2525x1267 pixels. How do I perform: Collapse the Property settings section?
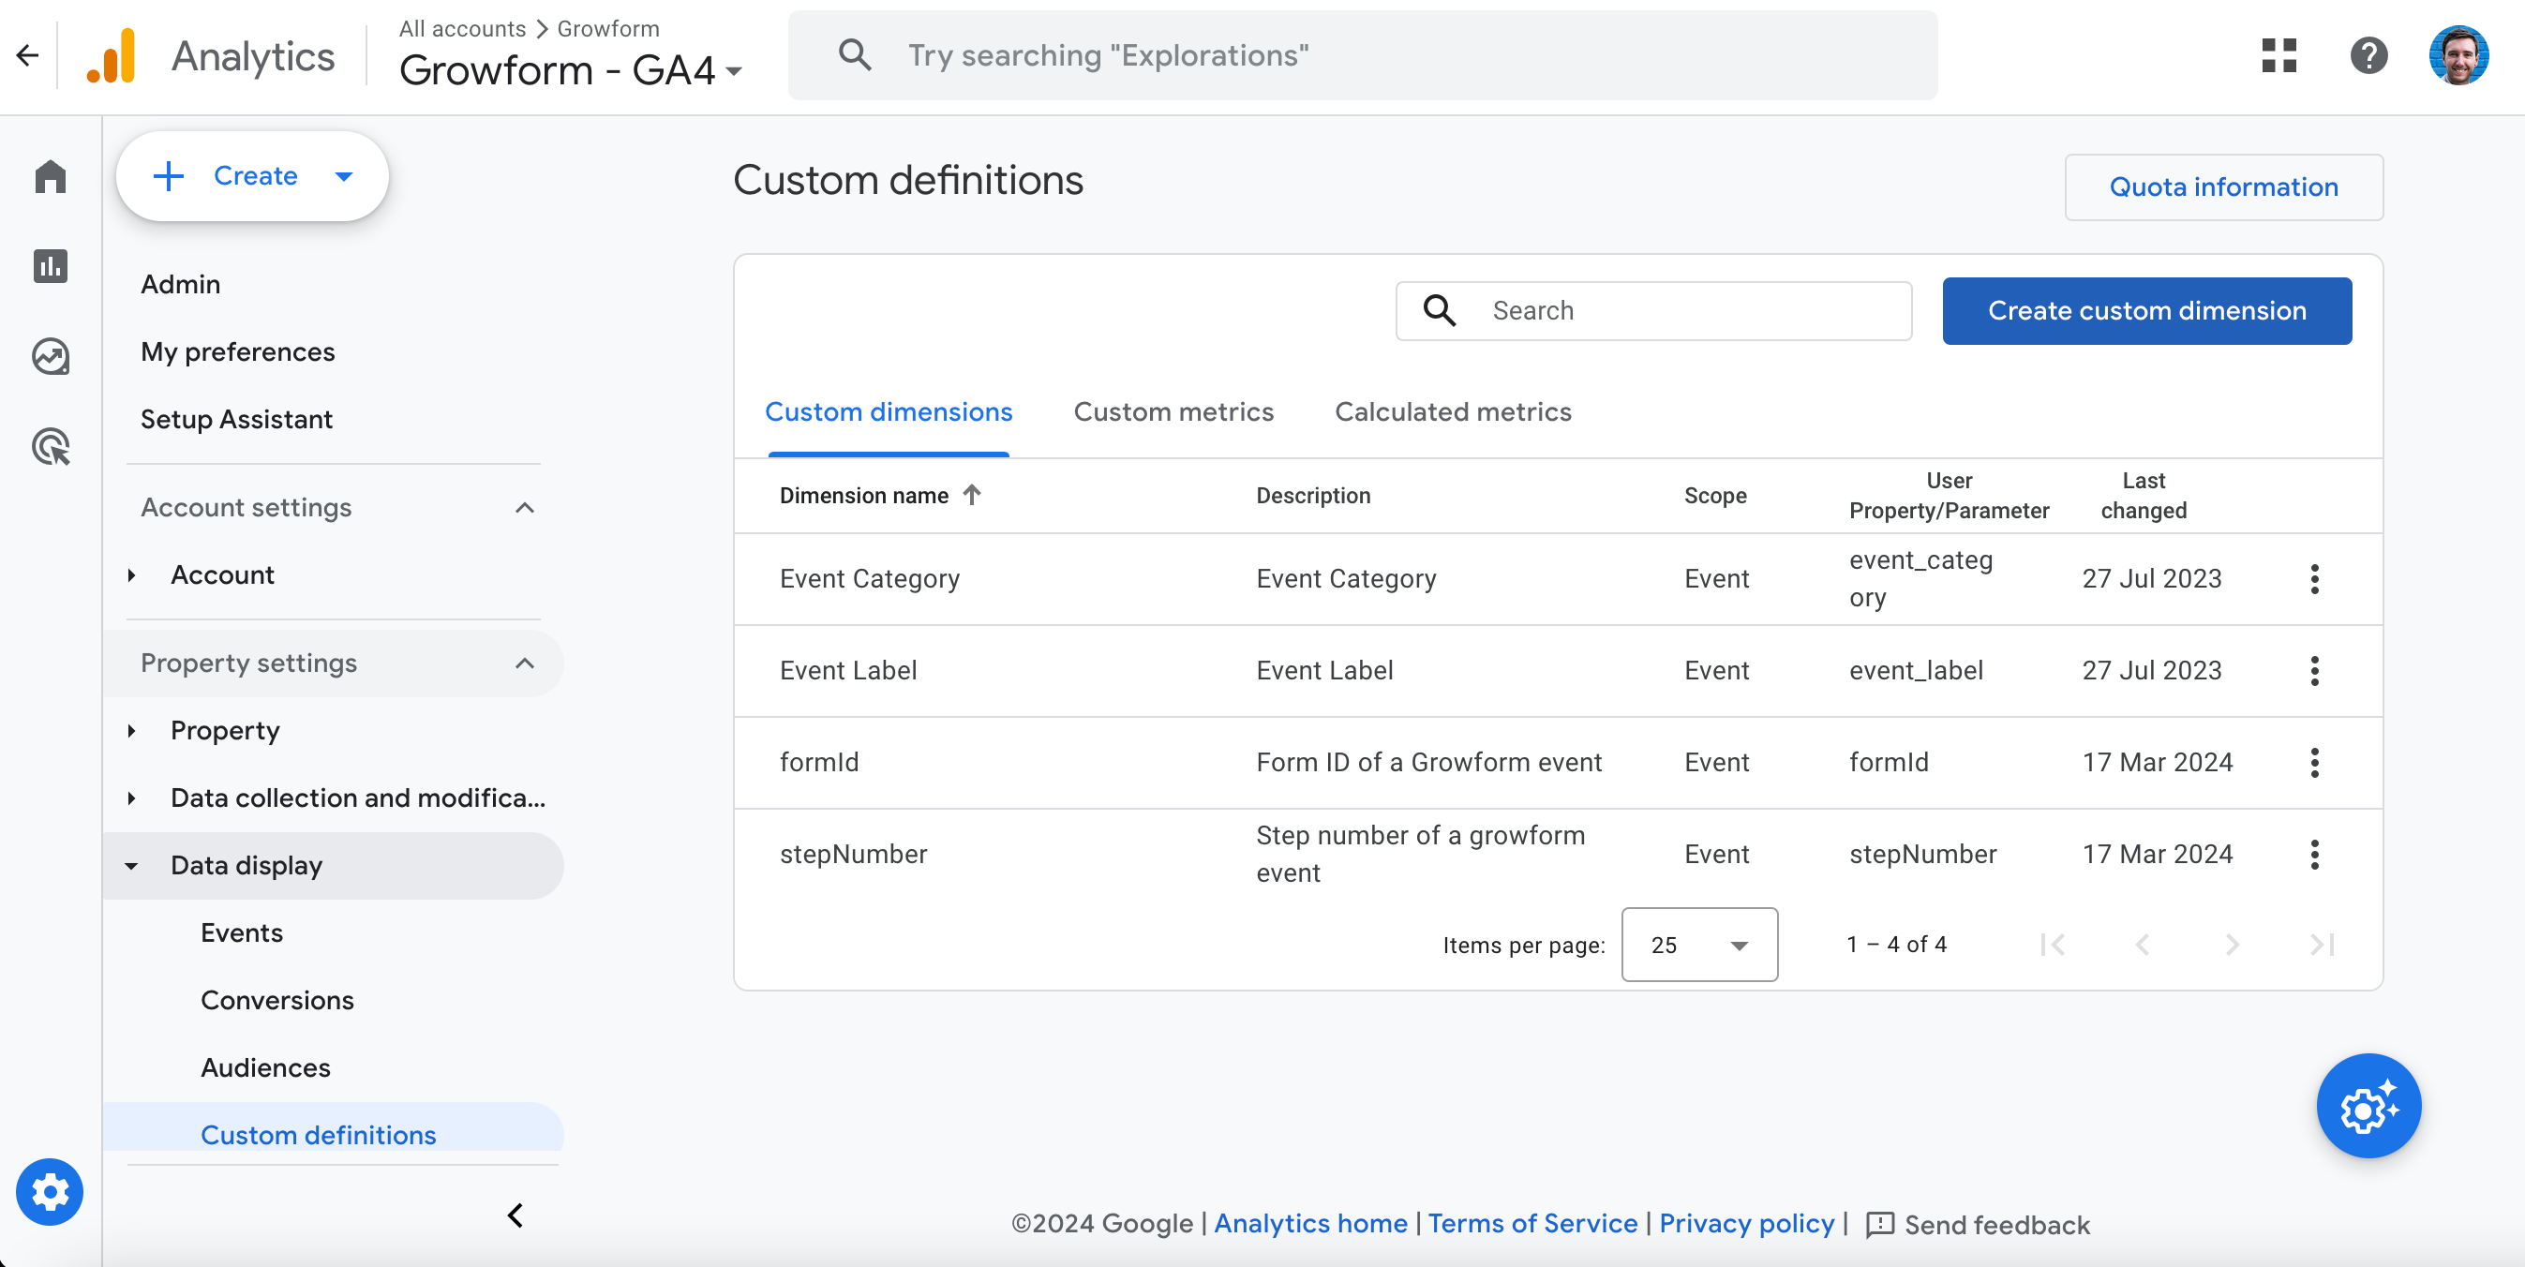click(x=525, y=663)
